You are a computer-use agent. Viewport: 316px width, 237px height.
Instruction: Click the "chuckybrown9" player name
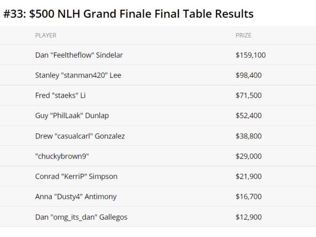[x=62, y=156]
